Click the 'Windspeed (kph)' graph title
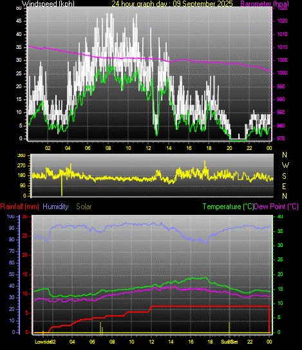The width and height of the screenshot is (302, 350). pyautogui.click(x=48, y=4)
